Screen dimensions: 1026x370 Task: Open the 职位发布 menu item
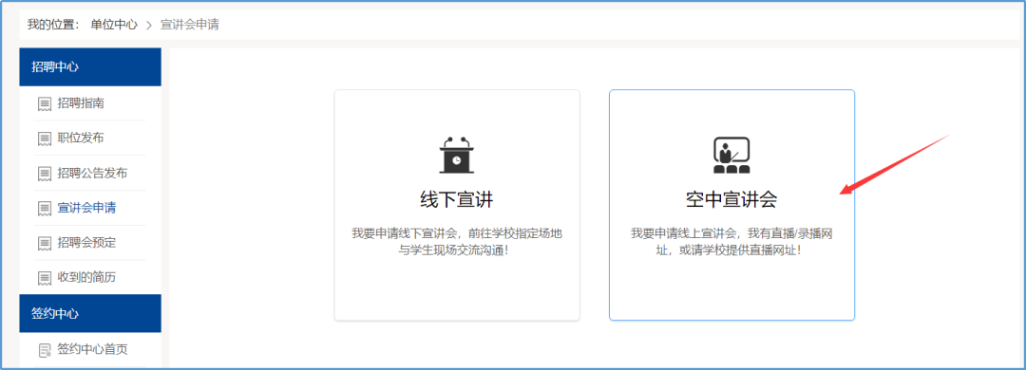click(x=81, y=138)
